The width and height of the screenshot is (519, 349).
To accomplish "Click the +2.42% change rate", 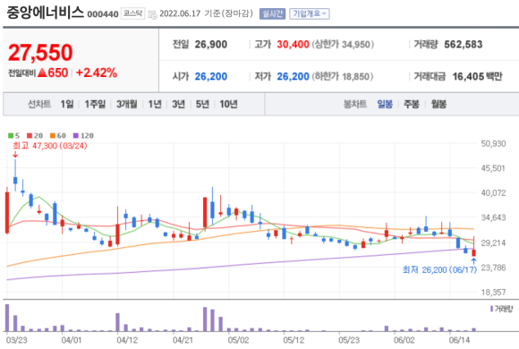I will (97, 72).
